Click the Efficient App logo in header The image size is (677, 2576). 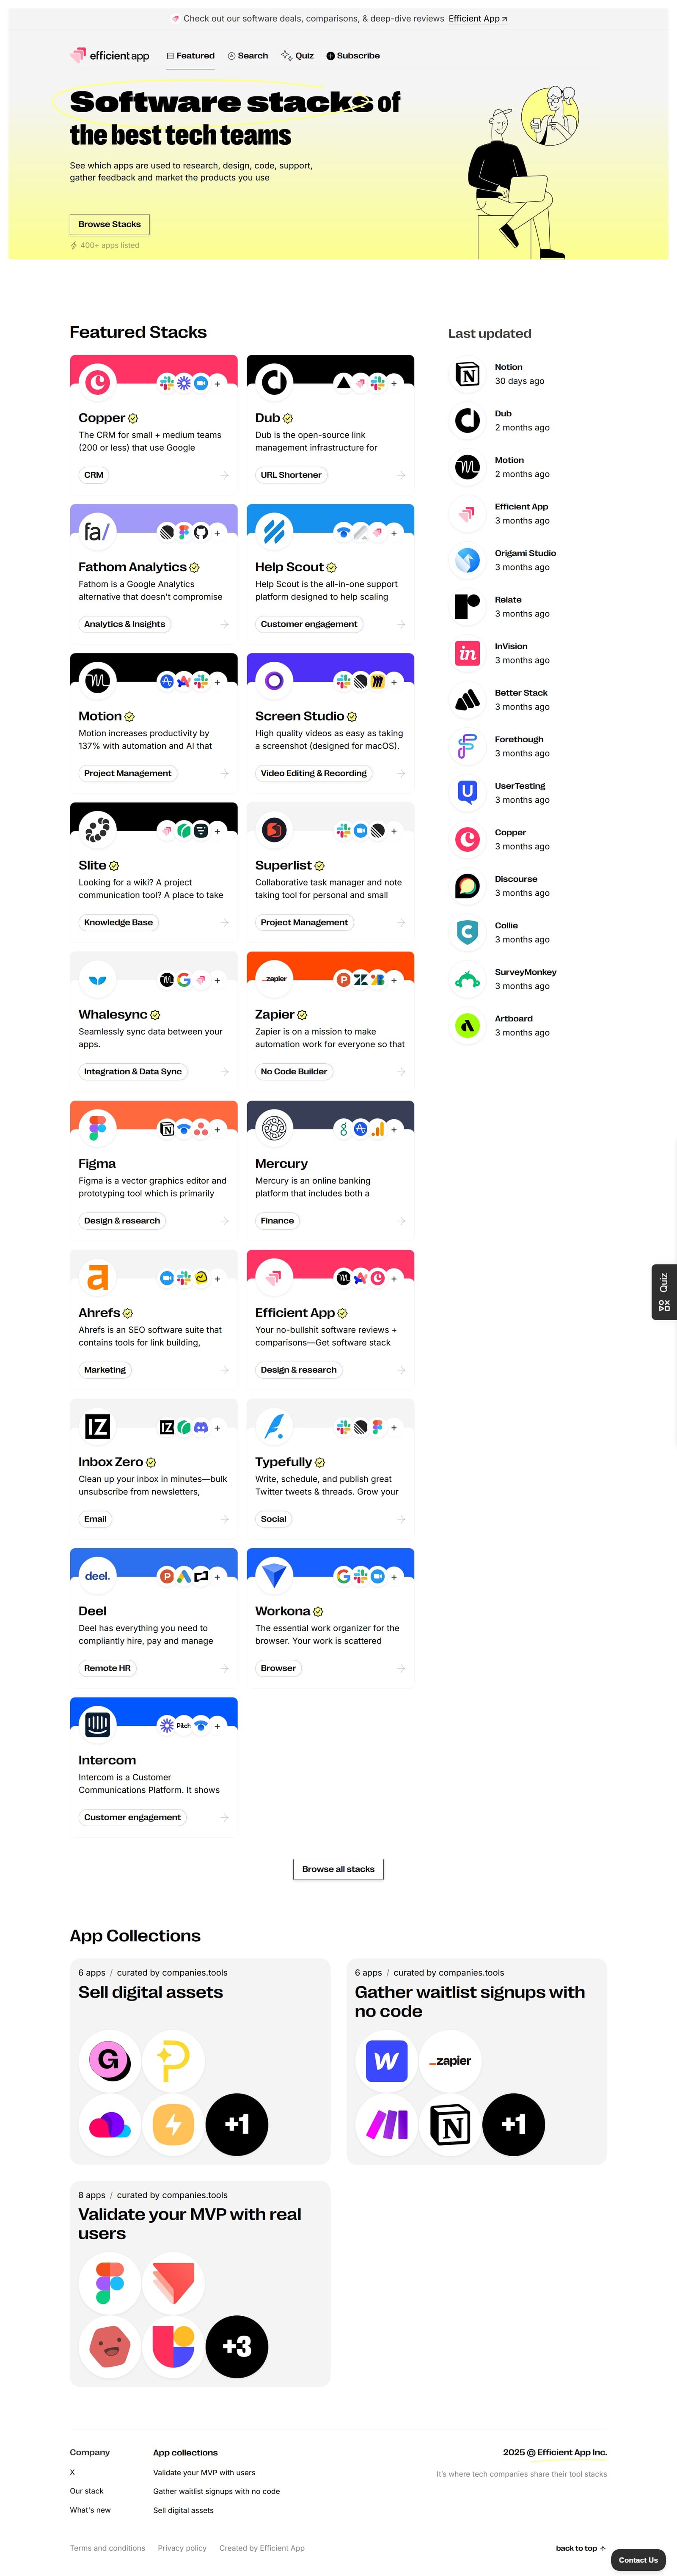pyautogui.click(x=110, y=56)
